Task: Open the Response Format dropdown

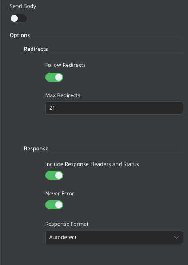Action: click(114, 237)
